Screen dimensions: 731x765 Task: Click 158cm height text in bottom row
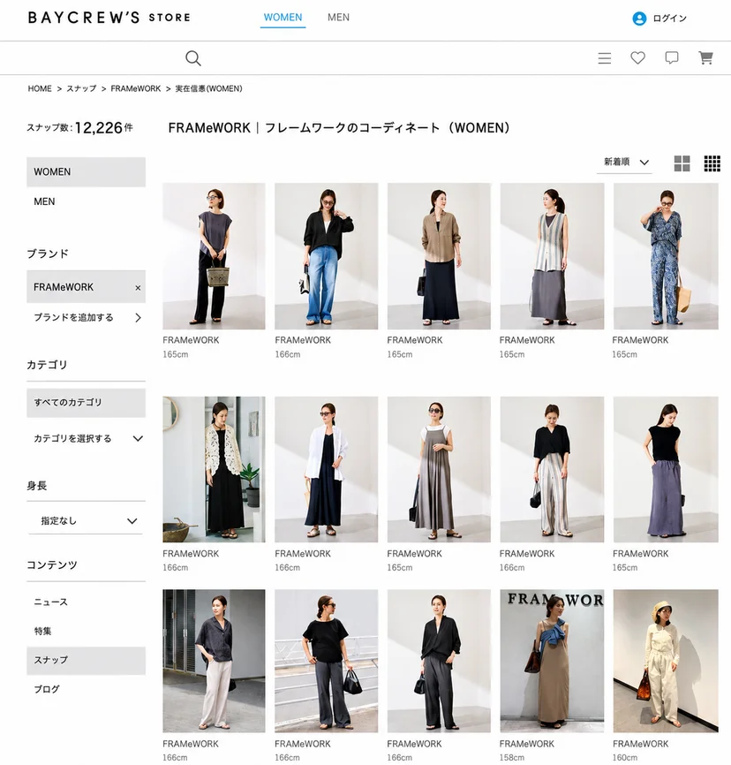511,757
